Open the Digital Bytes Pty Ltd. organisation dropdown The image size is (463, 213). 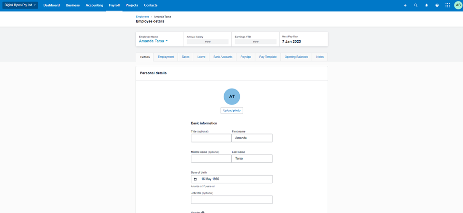tap(20, 5)
